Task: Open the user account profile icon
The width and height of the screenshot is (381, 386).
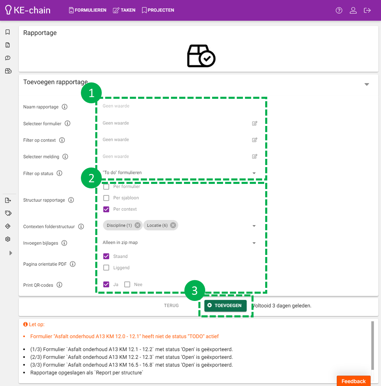Action: [353, 10]
